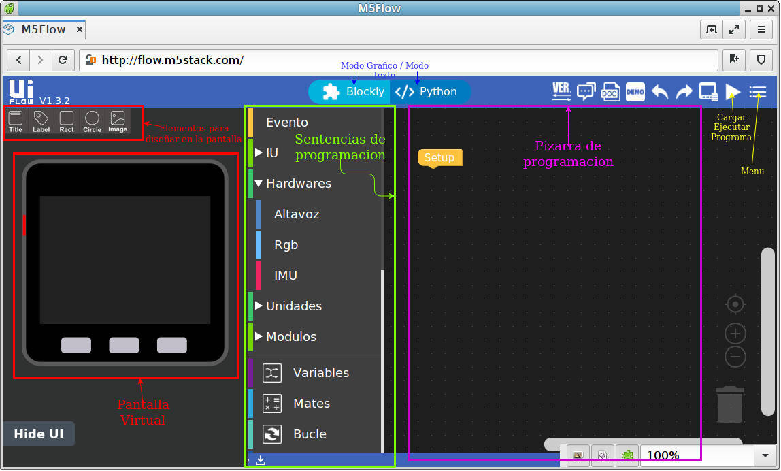The width and height of the screenshot is (781, 471).
Task: Go forward with the browser forward arrow
Action: (40, 60)
